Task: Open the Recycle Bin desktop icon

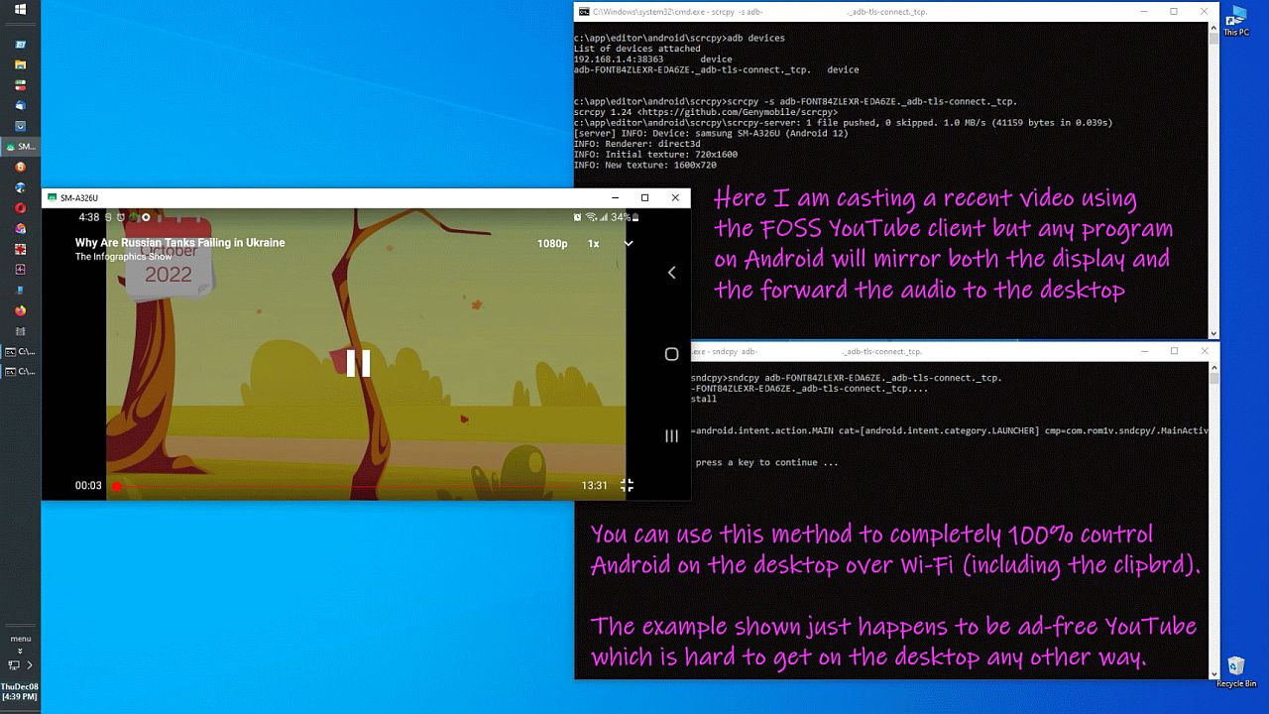Action: [1235, 670]
